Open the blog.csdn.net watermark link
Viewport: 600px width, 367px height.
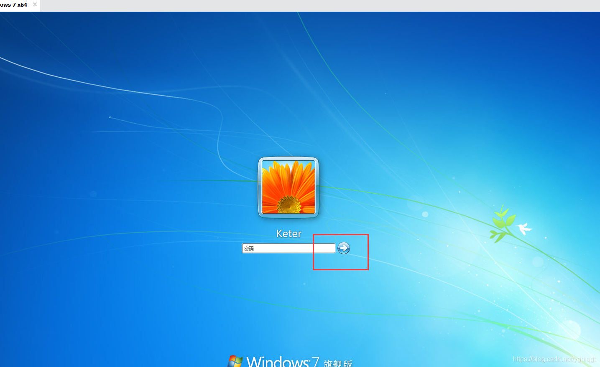(554, 359)
